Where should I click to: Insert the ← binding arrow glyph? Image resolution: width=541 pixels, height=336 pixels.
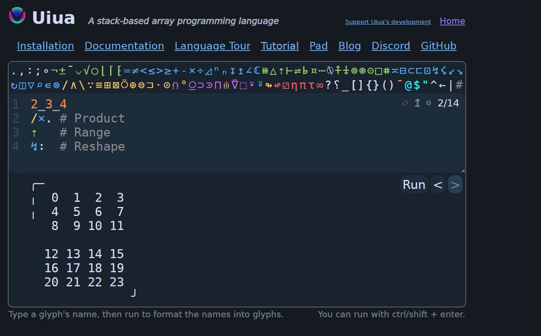click(442, 85)
